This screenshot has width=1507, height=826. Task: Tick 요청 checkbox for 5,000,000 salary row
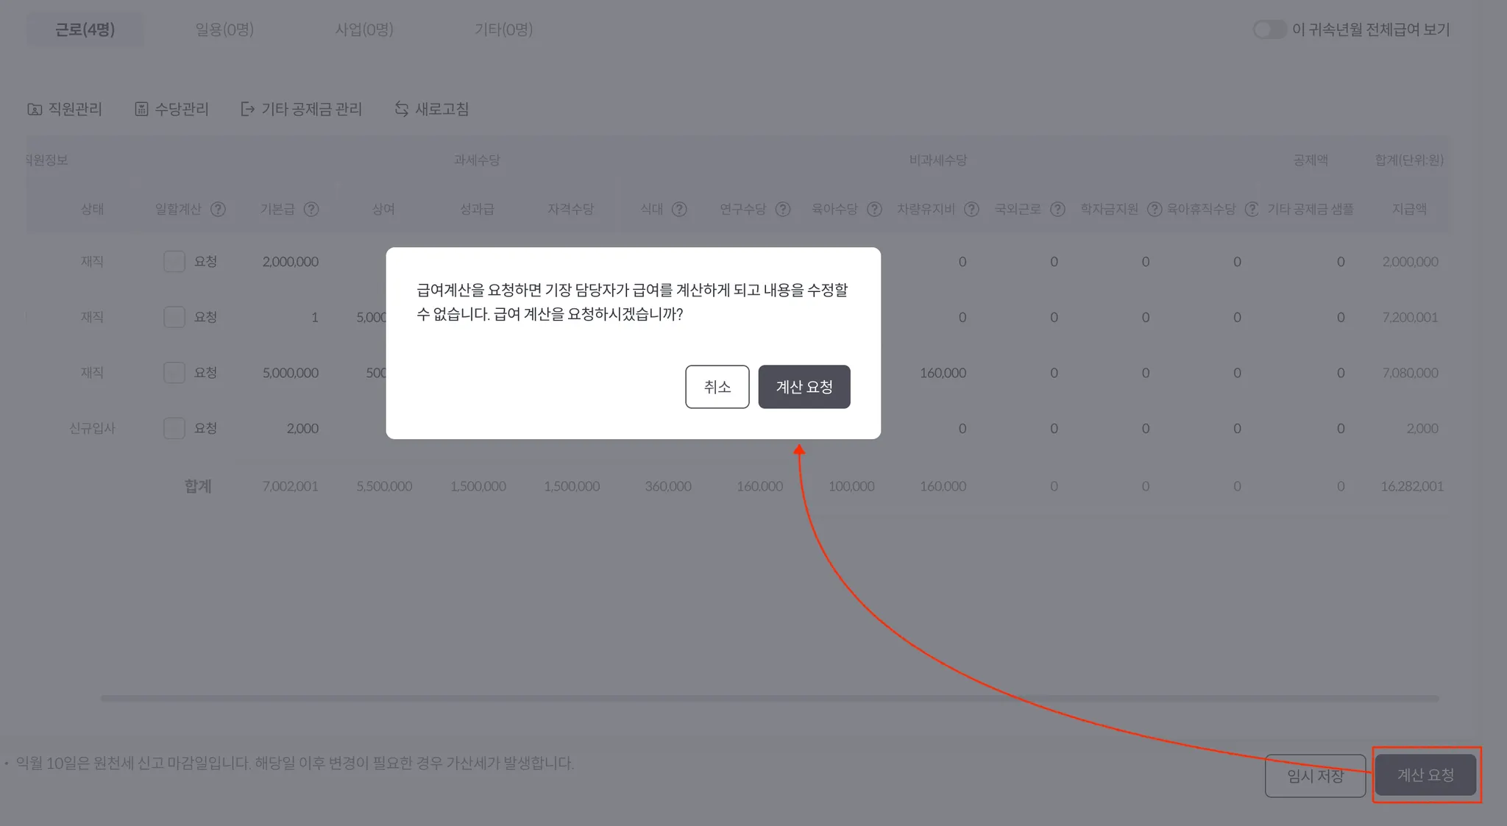pos(174,373)
